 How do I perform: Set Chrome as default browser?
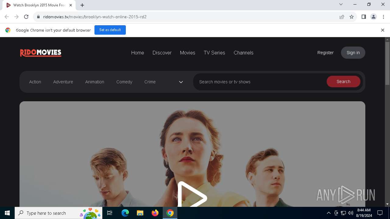[110, 30]
